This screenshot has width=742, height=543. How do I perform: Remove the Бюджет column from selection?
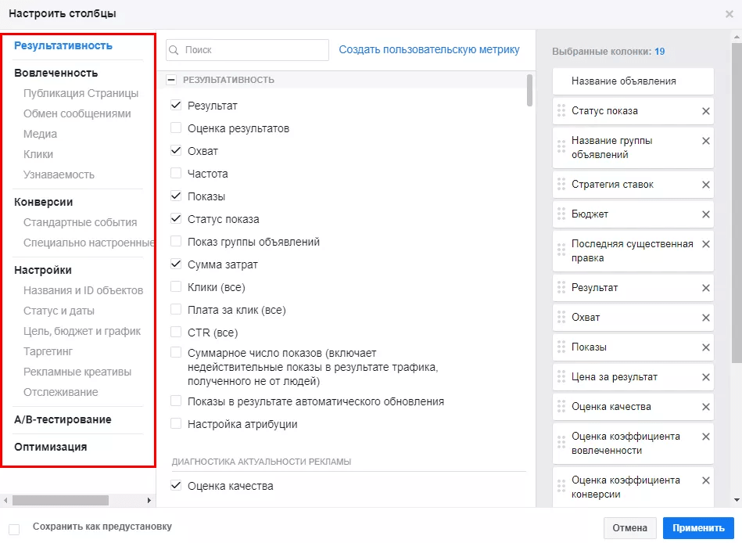(x=705, y=214)
